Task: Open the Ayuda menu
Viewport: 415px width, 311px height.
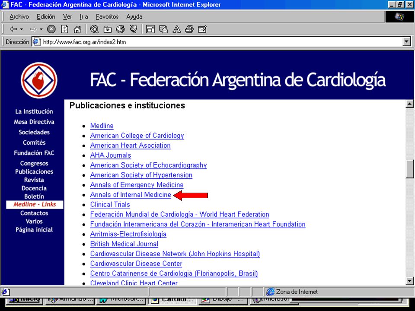Action: [x=134, y=17]
